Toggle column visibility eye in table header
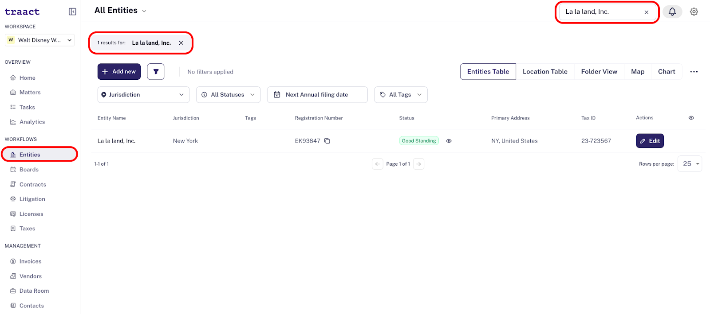The image size is (710, 314). click(691, 118)
